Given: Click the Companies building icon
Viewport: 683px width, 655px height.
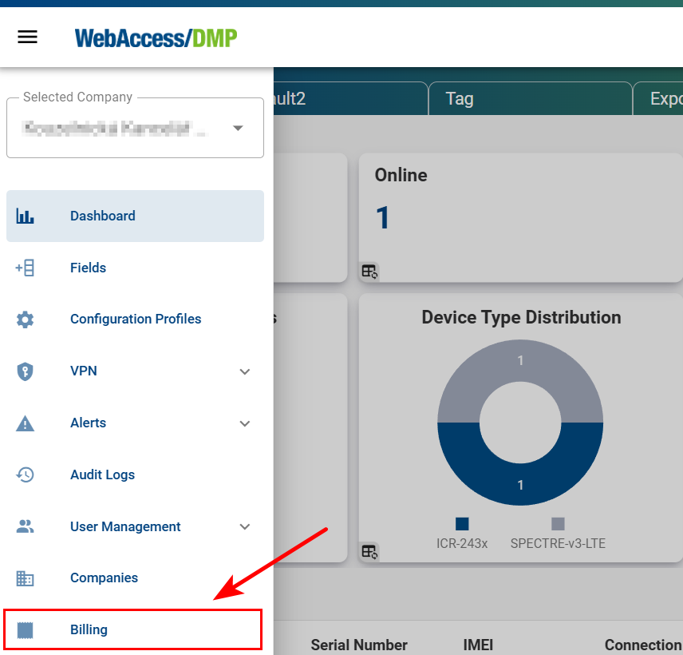Looking at the screenshot, I should click(25, 578).
